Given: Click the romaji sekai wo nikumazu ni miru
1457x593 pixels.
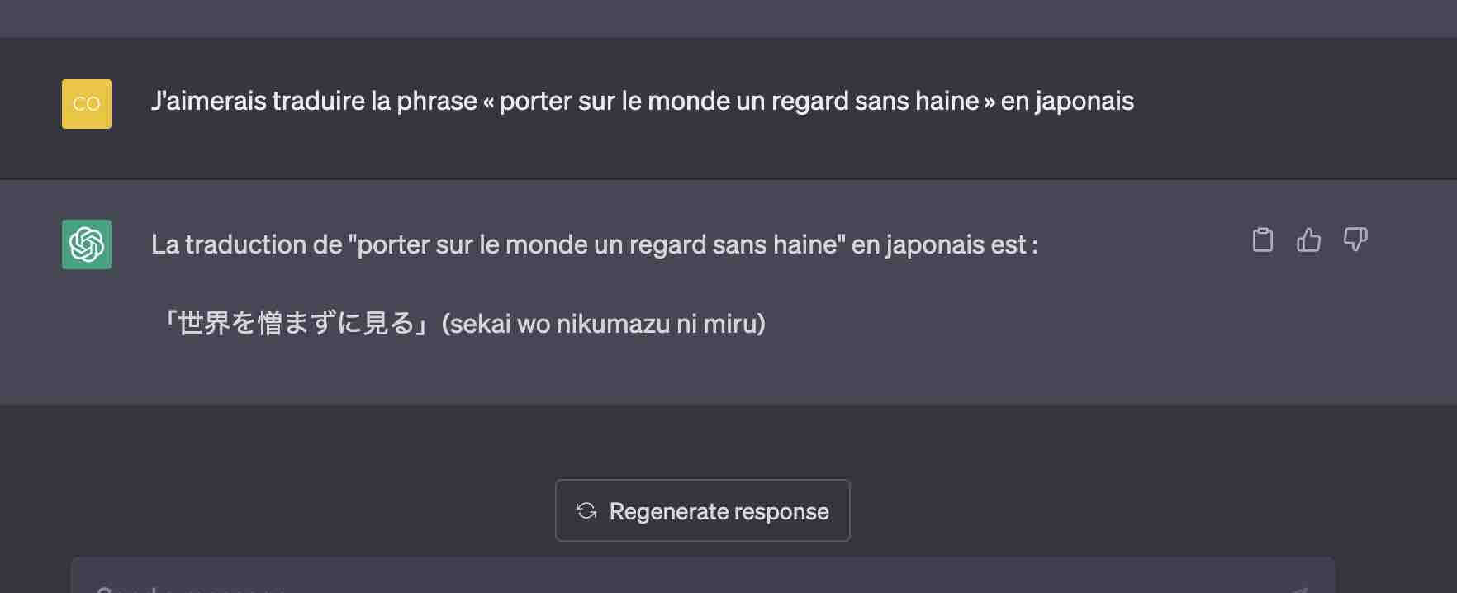Looking at the screenshot, I should (604, 324).
